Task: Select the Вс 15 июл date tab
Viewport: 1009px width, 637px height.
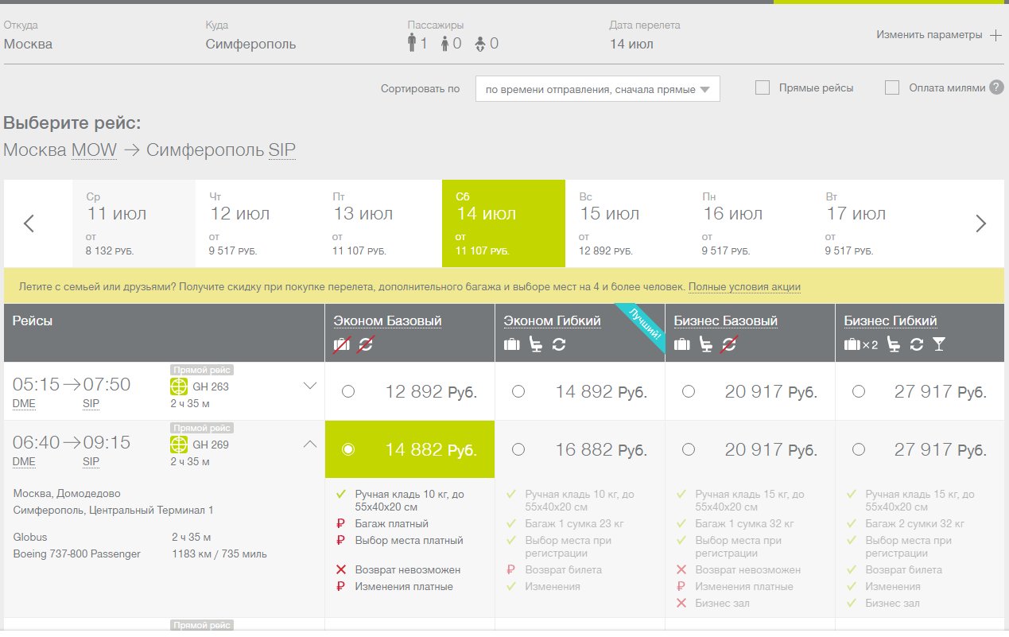Action: (627, 223)
